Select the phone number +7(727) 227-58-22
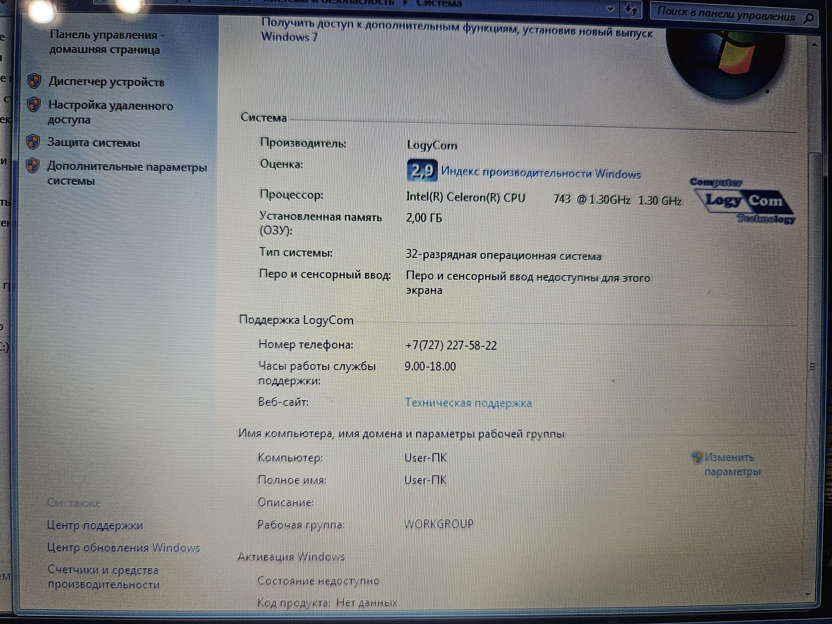 (x=451, y=345)
